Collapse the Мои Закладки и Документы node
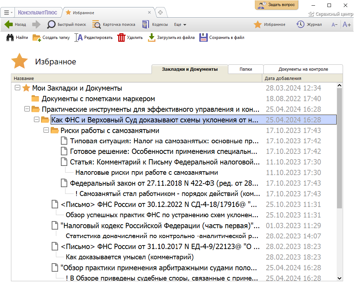The height and width of the screenshot is (283, 354). tap(17, 88)
